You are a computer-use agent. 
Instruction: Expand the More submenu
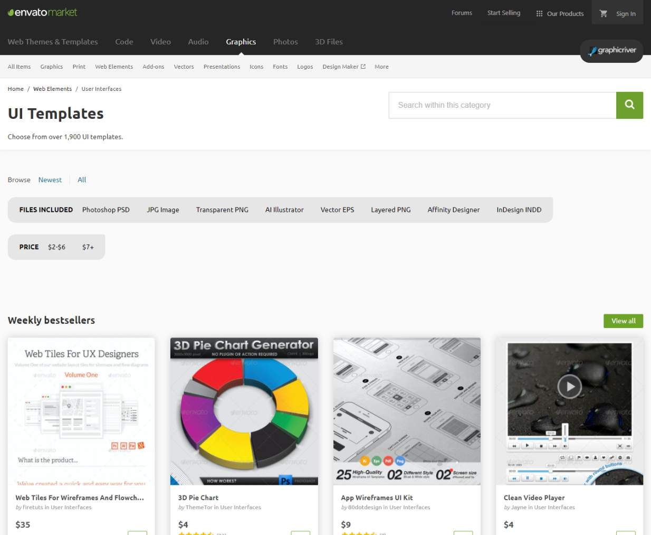click(381, 67)
